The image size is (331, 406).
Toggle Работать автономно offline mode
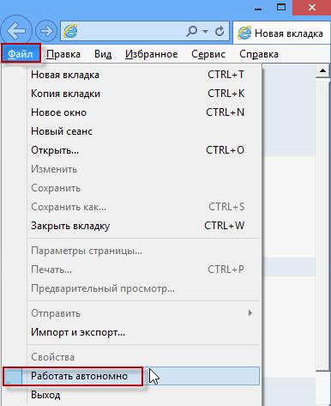pos(131,376)
